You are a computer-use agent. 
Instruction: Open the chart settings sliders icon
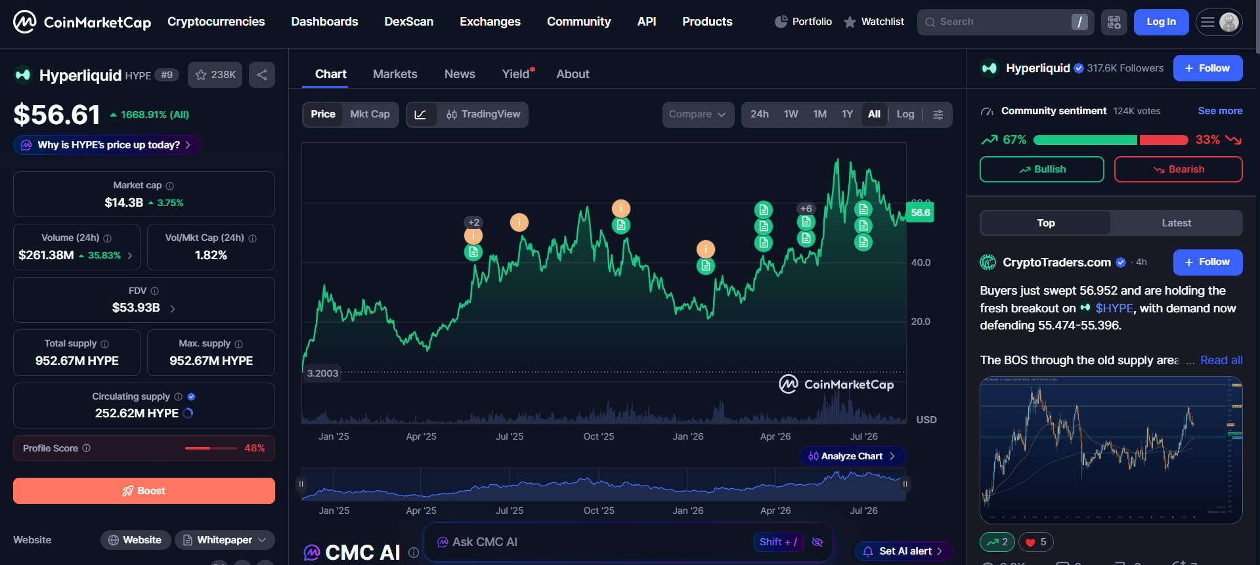[x=938, y=115]
